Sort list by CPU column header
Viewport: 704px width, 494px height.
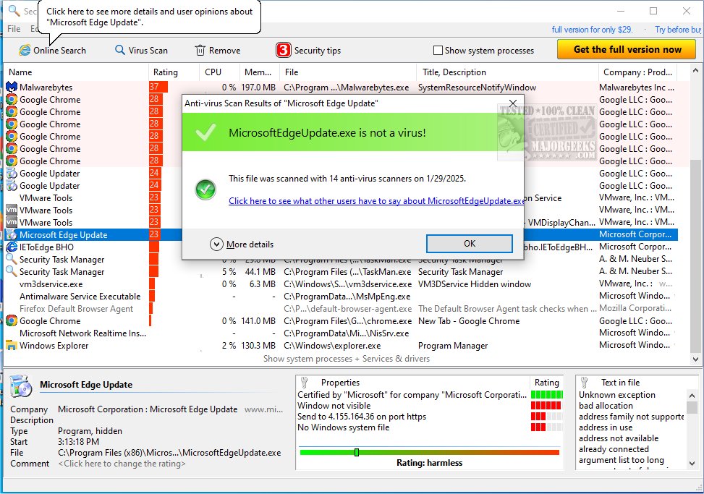pos(219,72)
